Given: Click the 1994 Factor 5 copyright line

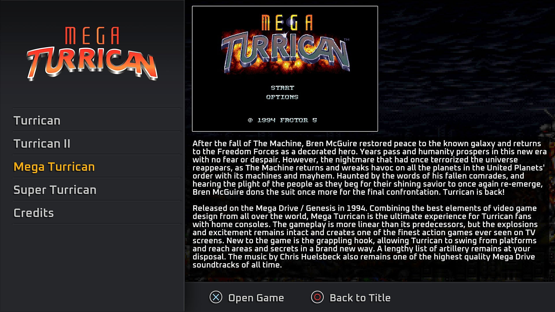Looking at the screenshot, I should (282, 120).
